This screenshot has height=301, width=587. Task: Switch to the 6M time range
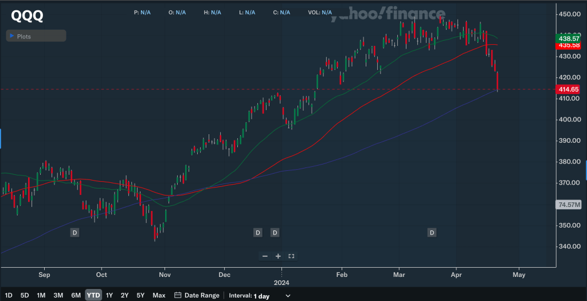click(76, 295)
